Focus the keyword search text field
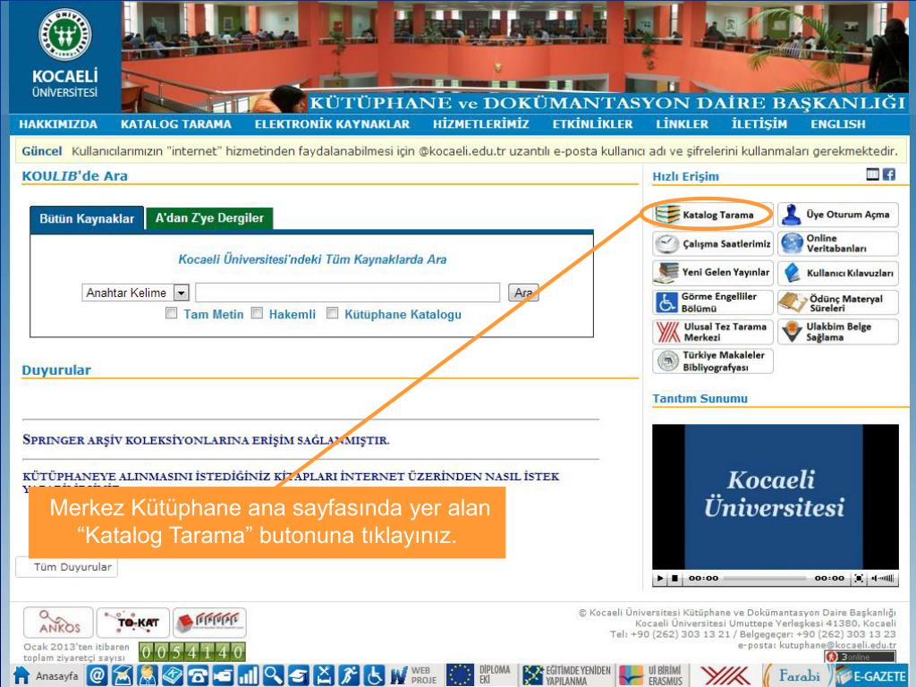The image size is (916, 687). [x=348, y=293]
